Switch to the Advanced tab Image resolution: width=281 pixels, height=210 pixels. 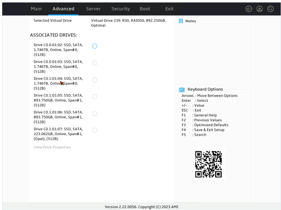pos(63,9)
